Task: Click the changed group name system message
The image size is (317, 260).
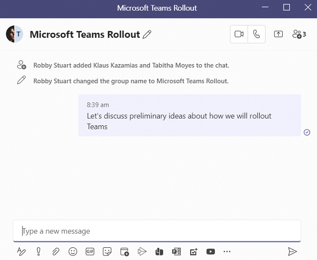Action: tap(131, 81)
